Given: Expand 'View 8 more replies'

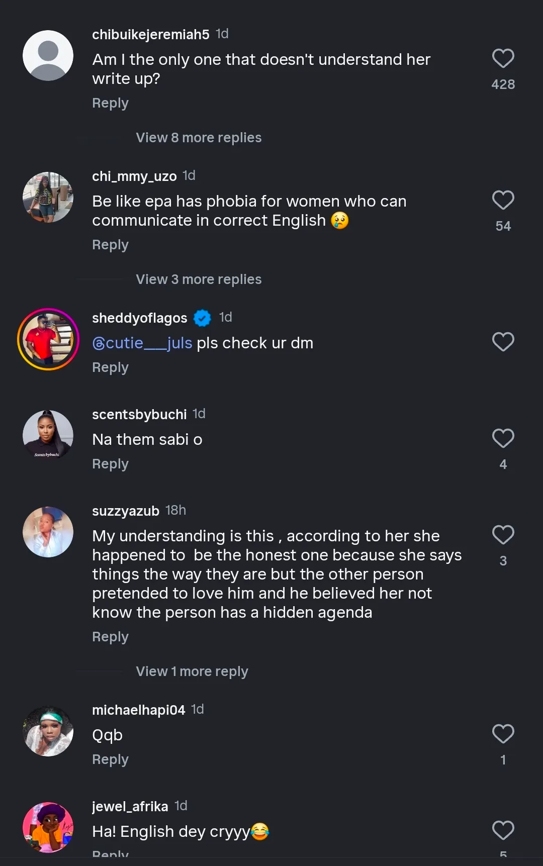Looking at the screenshot, I should point(199,138).
